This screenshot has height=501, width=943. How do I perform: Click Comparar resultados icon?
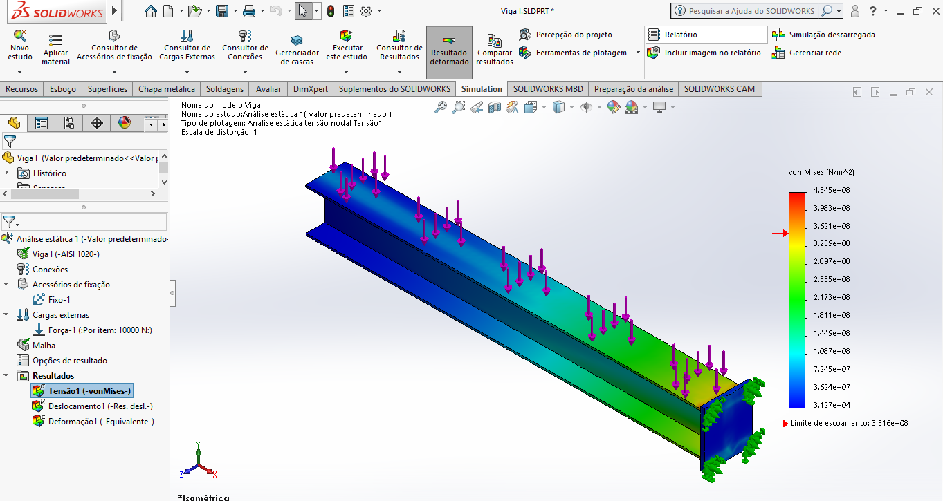(x=494, y=41)
